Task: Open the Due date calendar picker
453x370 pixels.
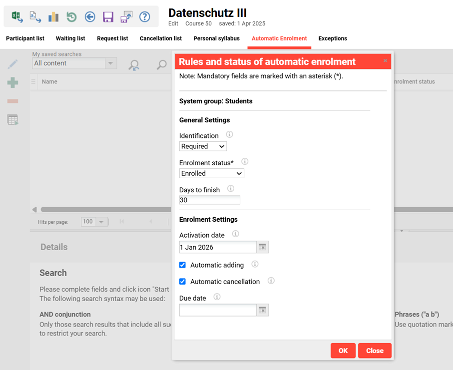Action: (x=263, y=310)
